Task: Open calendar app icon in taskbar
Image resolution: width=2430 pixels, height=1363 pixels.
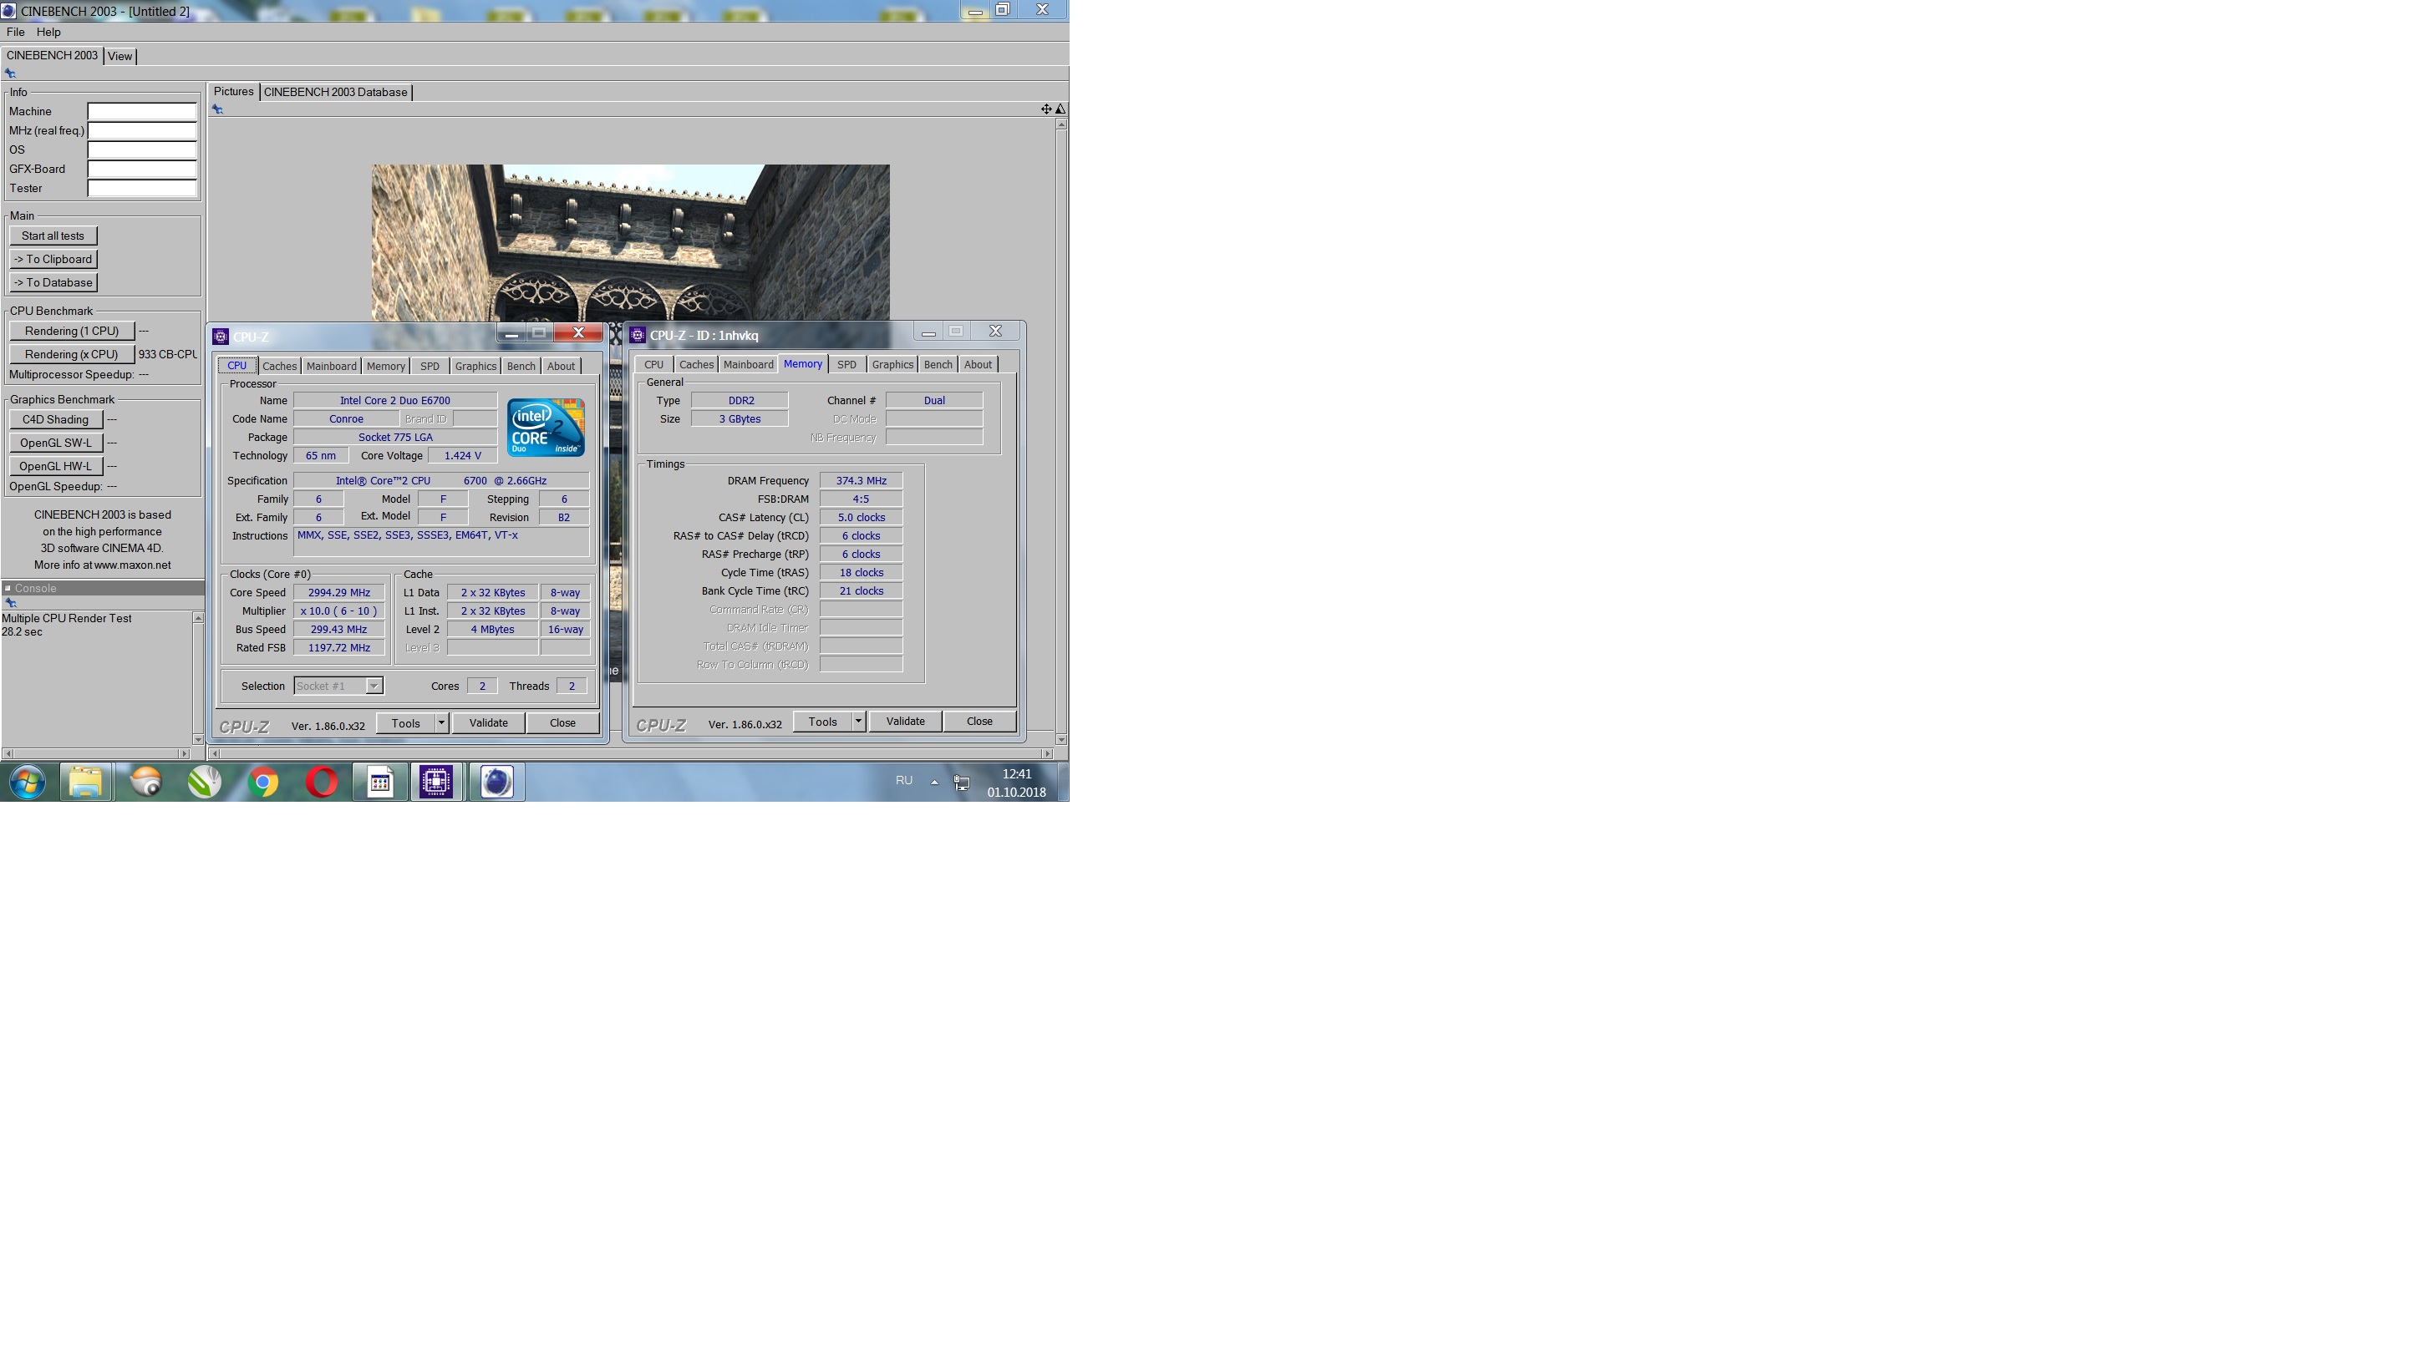Action: click(379, 782)
